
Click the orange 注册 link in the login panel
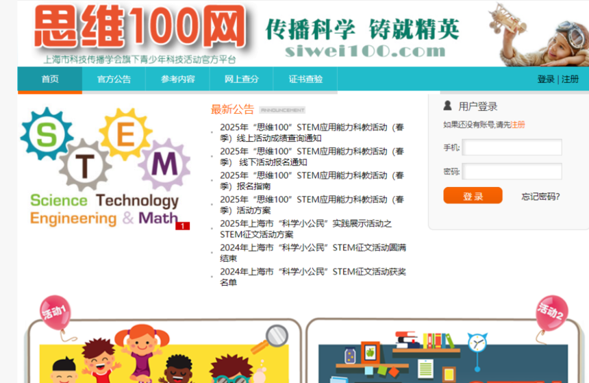[518, 125]
